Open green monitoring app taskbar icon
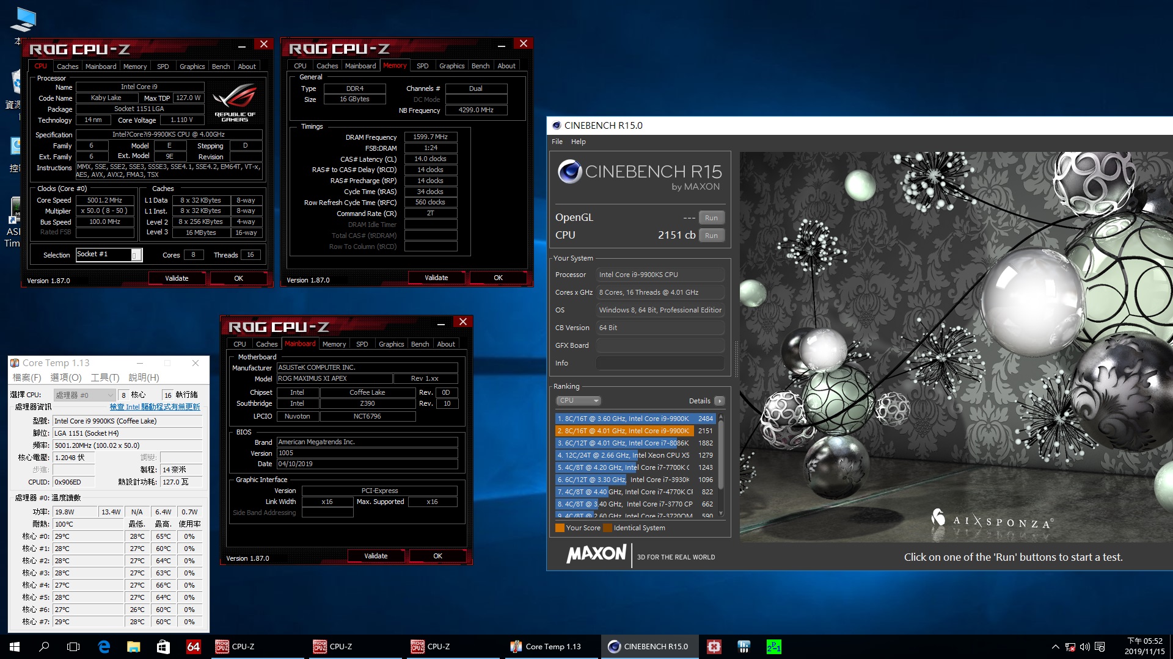Image resolution: width=1173 pixels, height=659 pixels. coord(773,646)
